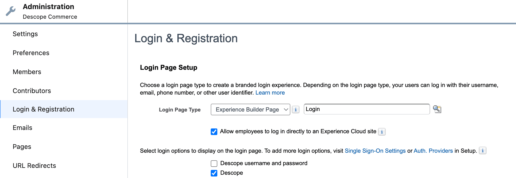516x178 pixels.
Task: Select Login & Registration sidebar item
Action: point(43,109)
